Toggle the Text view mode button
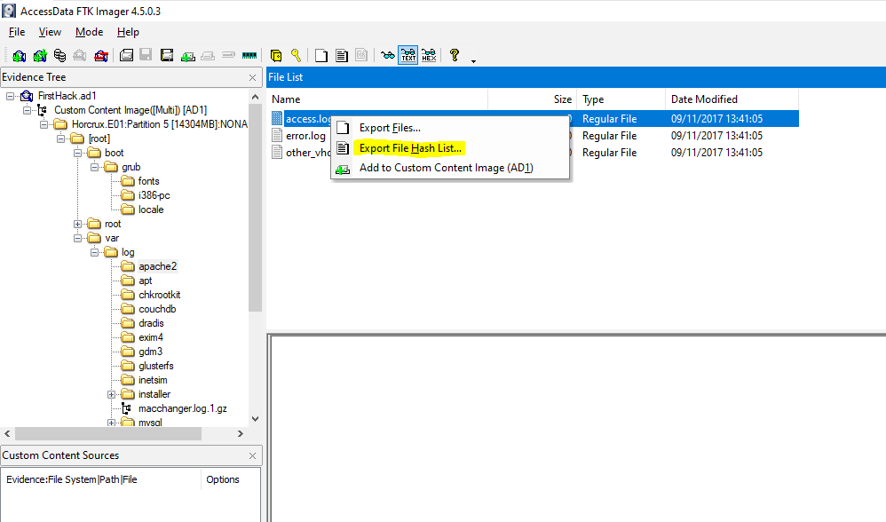The width and height of the screenshot is (886, 522). pos(408,55)
